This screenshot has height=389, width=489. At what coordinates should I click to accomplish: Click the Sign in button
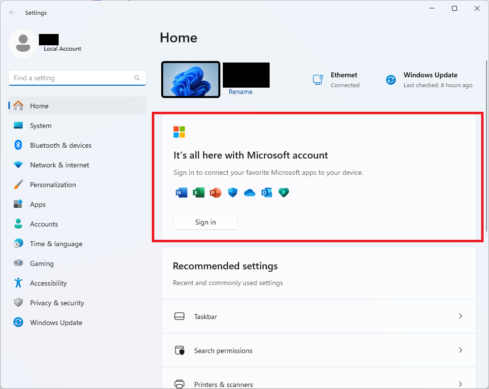click(x=205, y=222)
